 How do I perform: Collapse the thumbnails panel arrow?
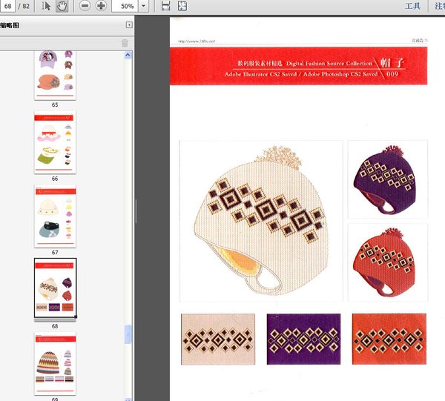pyautogui.click(x=129, y=25)
